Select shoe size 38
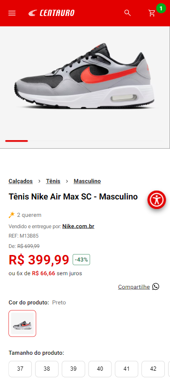Screen dimensions: 170x382 (47, 369)
